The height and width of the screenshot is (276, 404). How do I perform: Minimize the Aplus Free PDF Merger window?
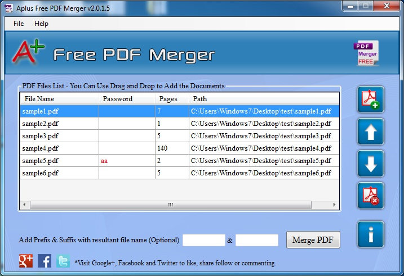350,6
